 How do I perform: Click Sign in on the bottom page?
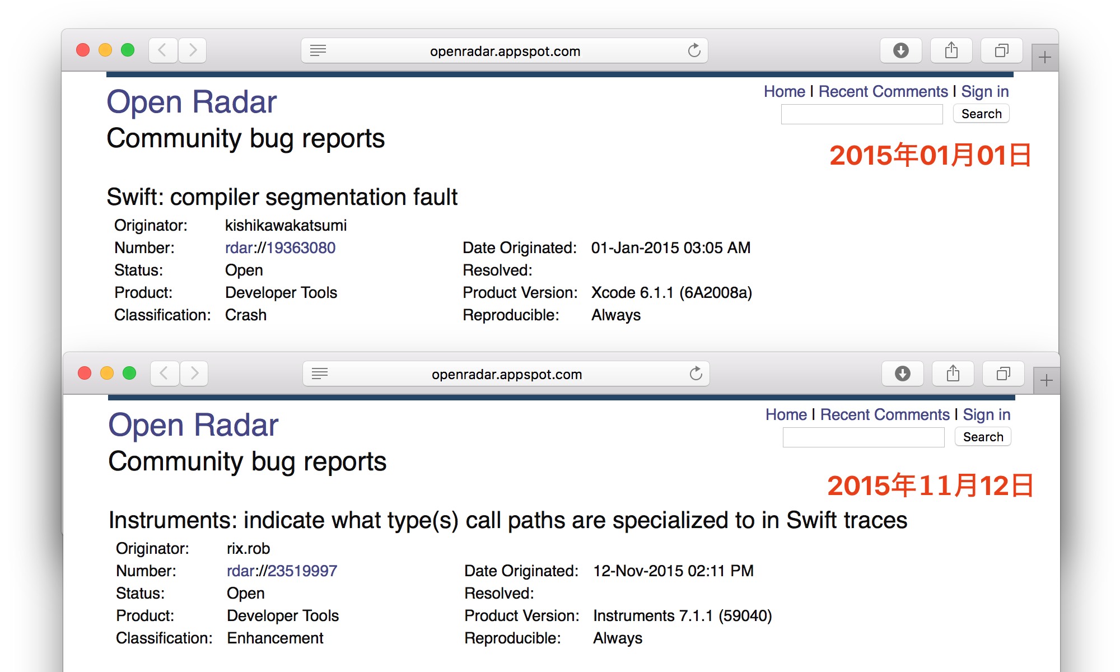point(986,414)
